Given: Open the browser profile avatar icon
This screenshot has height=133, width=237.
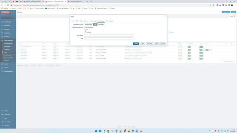Looking at the screenshot, I should tap(232, 5).
